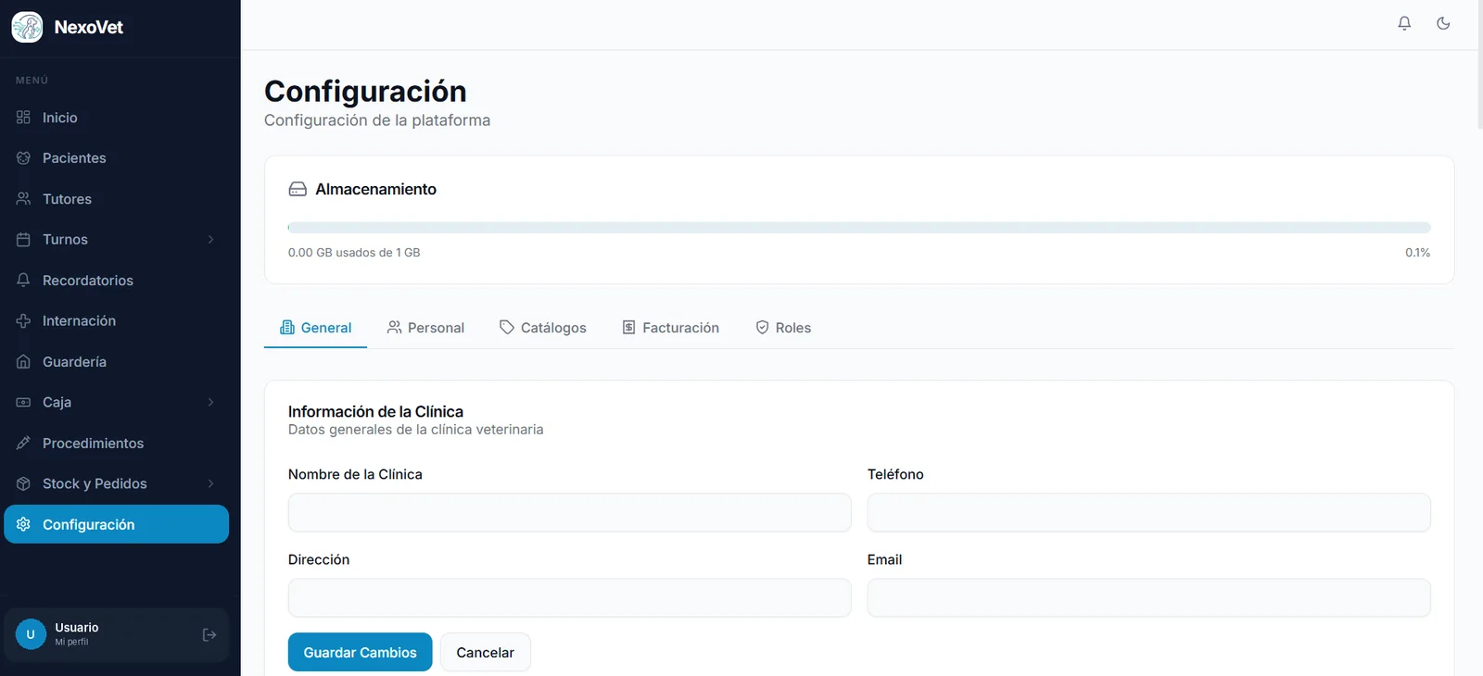Expand the Stock y Pedidos chevron
This screenshot has width=1483, height=676.
click(210, 484)
